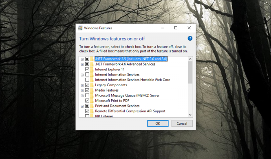Uncheck the Internet Explorer 11 checkbox

pyautogui.click(x=87, y=69)
